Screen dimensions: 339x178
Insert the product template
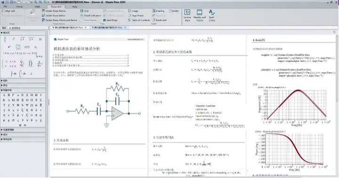tap(31, 64)
